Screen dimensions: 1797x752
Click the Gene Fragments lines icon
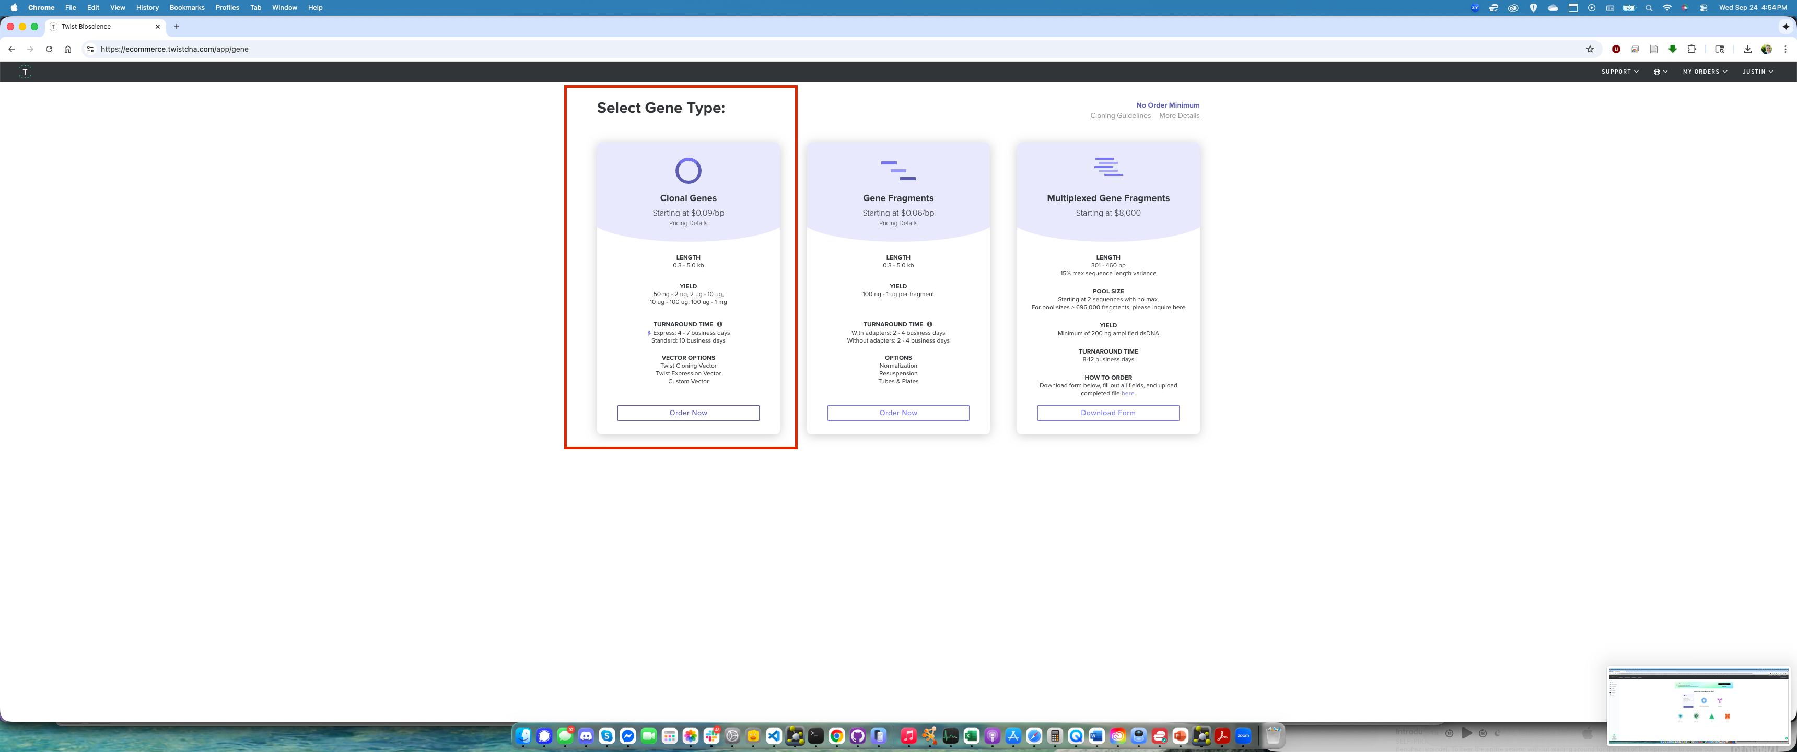[x=898, y=170]
